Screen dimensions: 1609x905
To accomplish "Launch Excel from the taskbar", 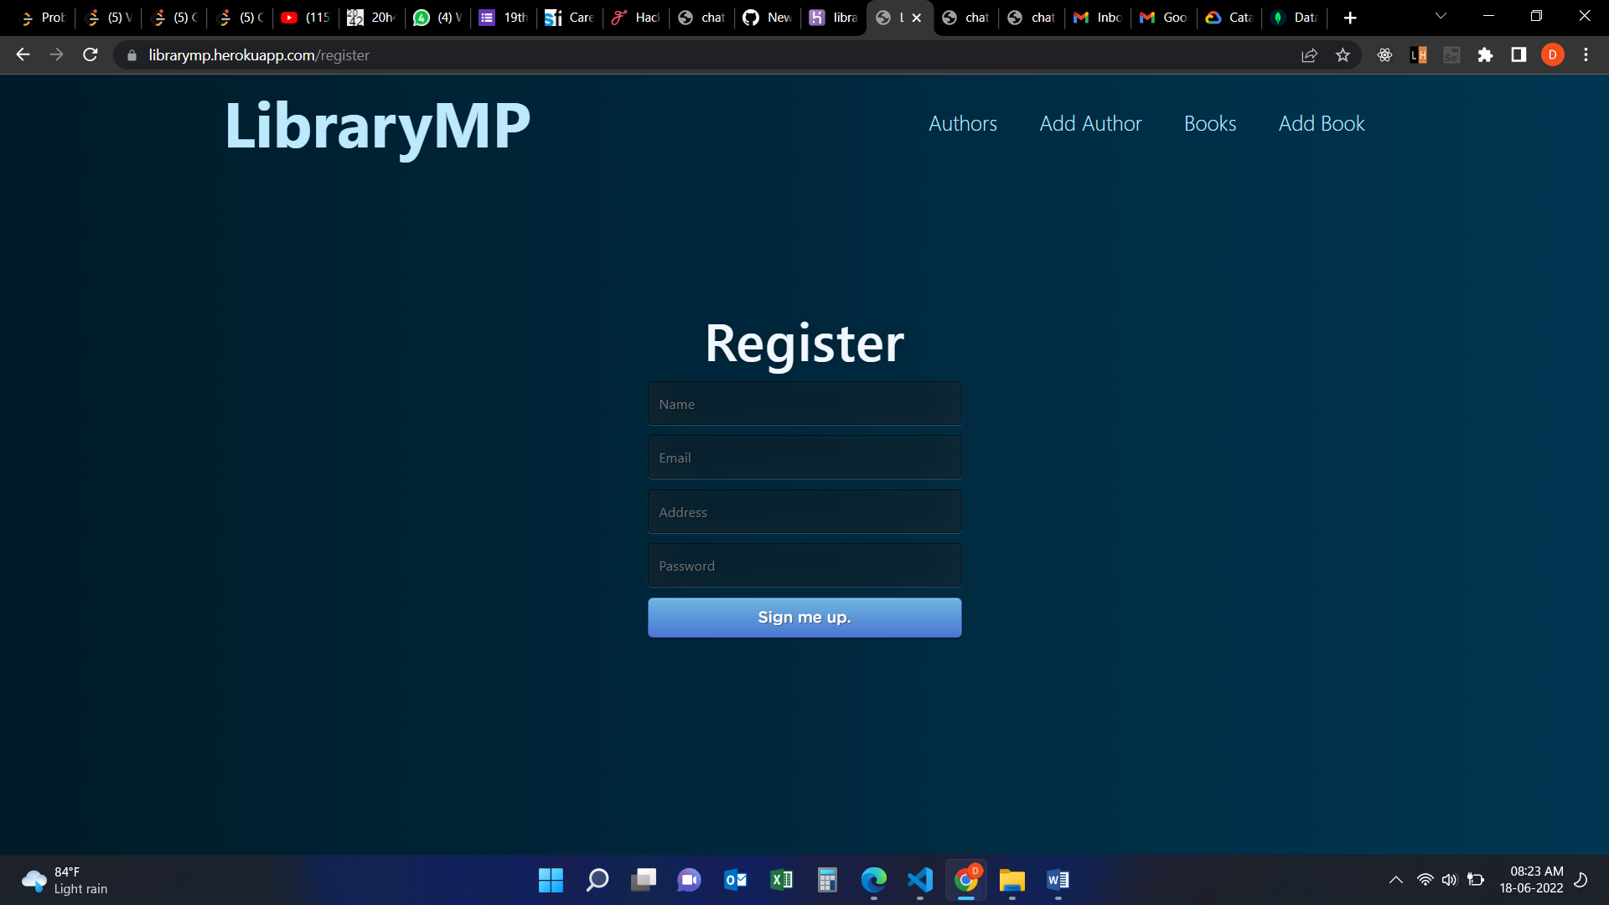I will [x=782, y=880].
